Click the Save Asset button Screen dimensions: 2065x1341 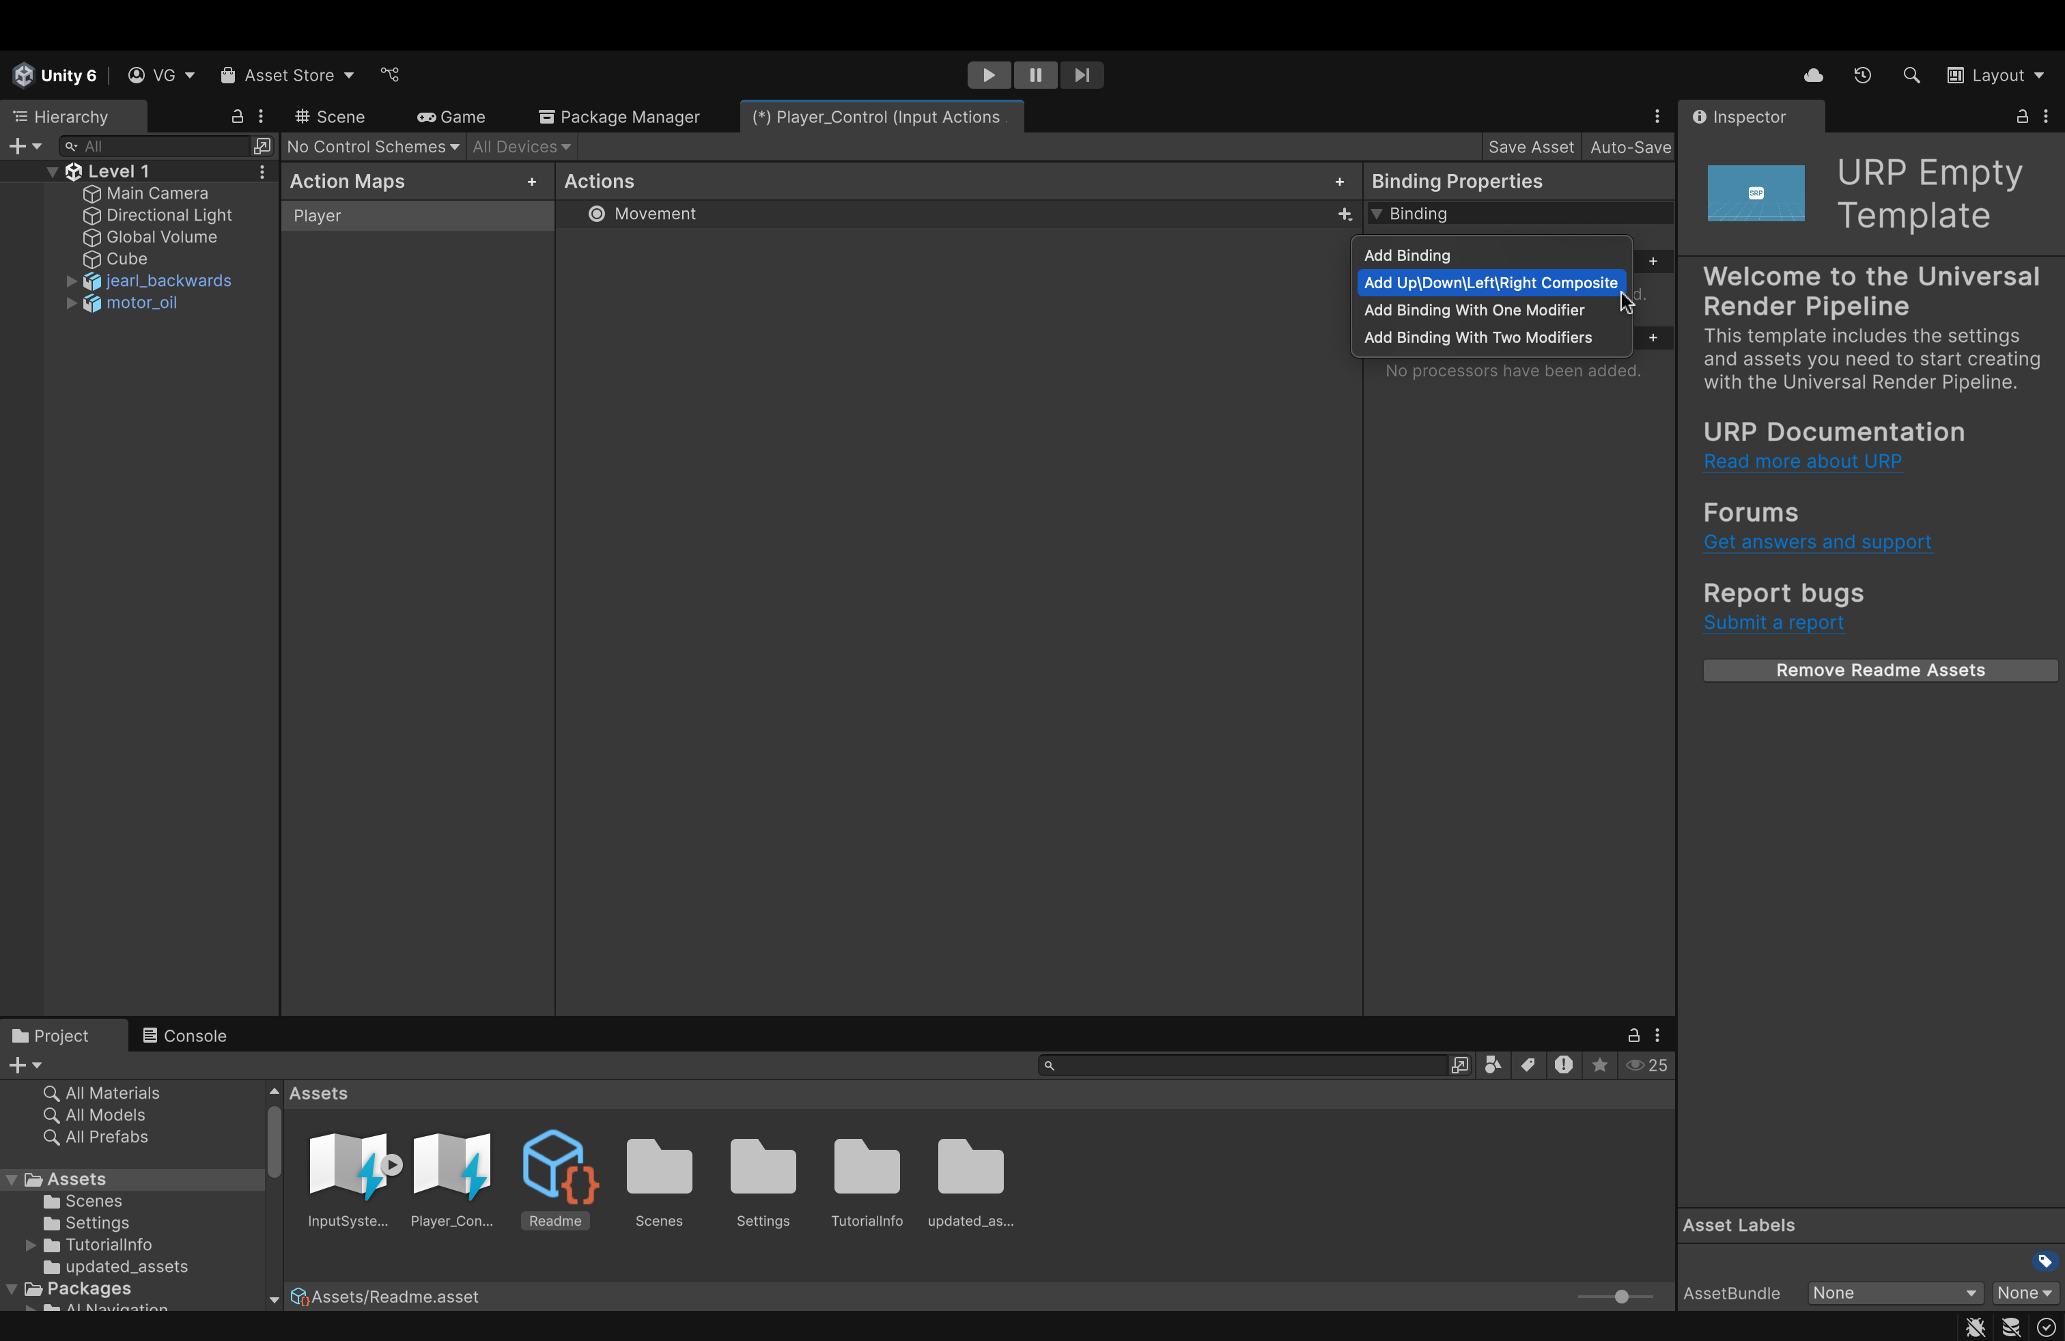[x=1530, y=147]
